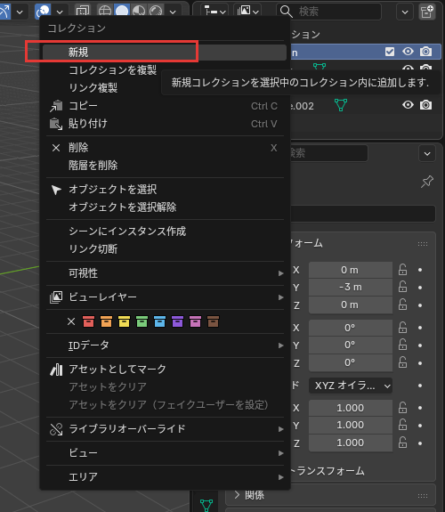Click the paste icon beside 貼り付け
Screen dimensions: 445x512
pos(56,124)
